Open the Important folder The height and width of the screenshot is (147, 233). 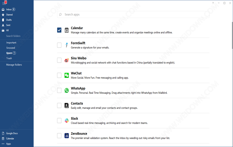pyautogui.click(x=11, y=43)
